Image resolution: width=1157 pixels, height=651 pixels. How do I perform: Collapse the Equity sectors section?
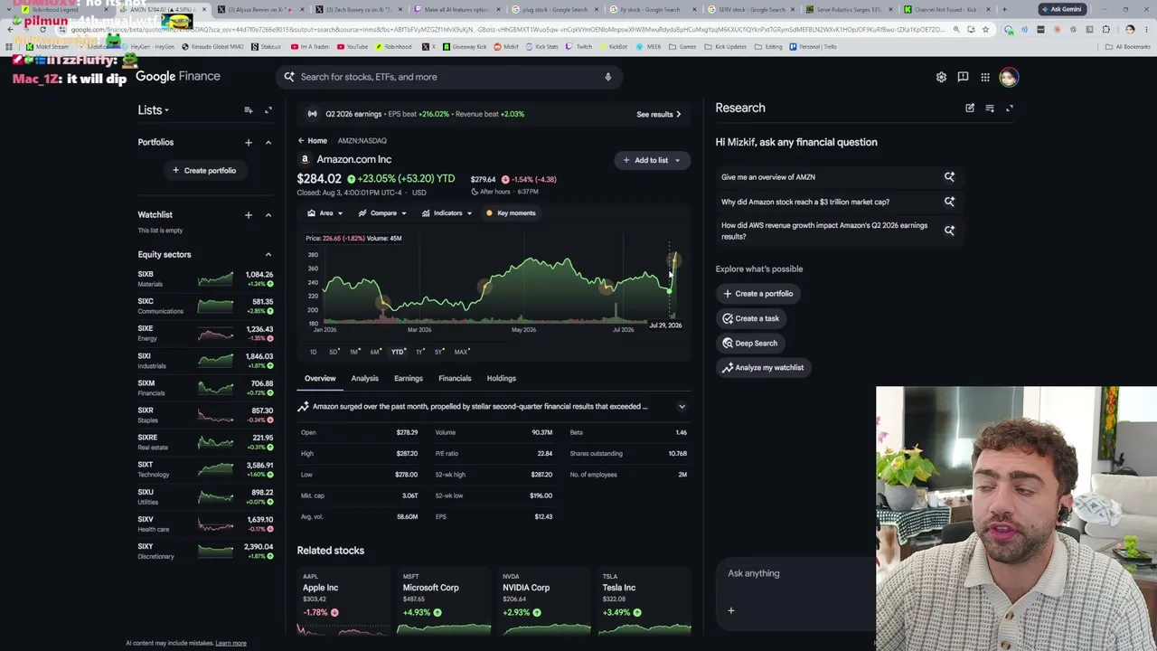(268, 255)
